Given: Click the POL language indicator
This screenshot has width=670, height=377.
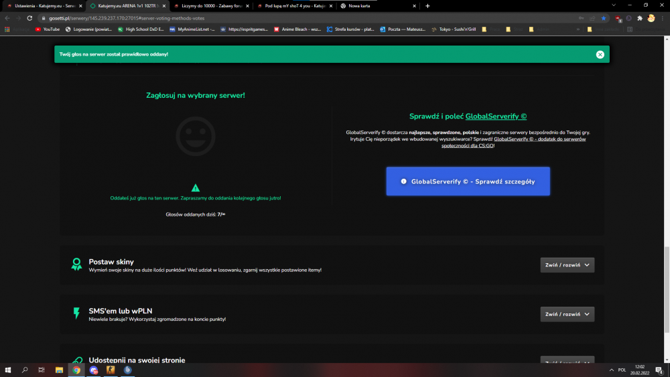Looking at the screenshot, I should coord(622,370).
